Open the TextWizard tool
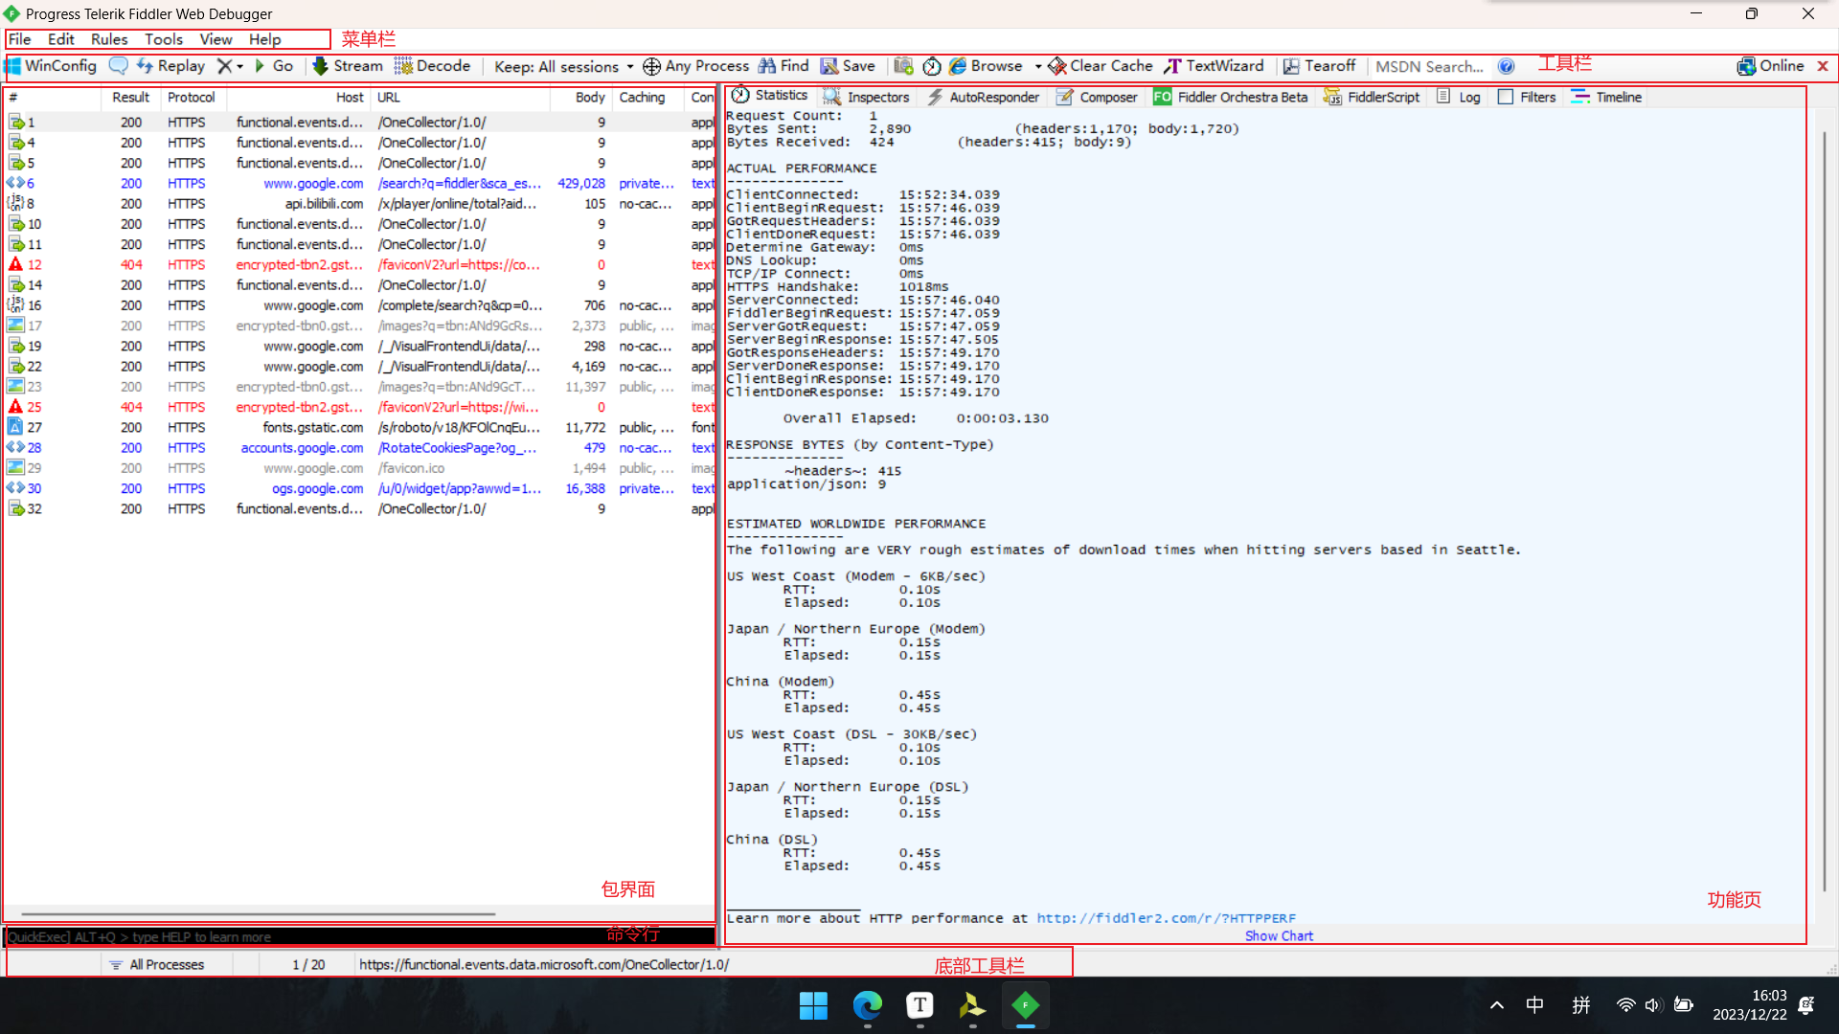The width and height of the screenshot is (1839, 1034). 1214,66
